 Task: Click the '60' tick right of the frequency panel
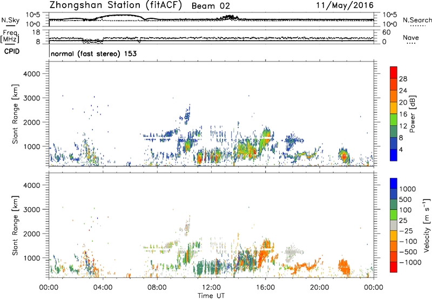pyautogui.click(x=386, y=32)
